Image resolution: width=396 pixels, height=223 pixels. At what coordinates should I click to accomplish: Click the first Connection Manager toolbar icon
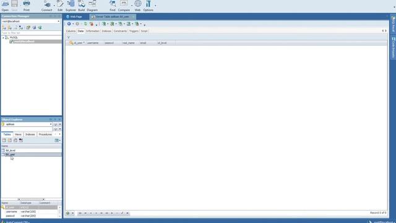(4, 27)
